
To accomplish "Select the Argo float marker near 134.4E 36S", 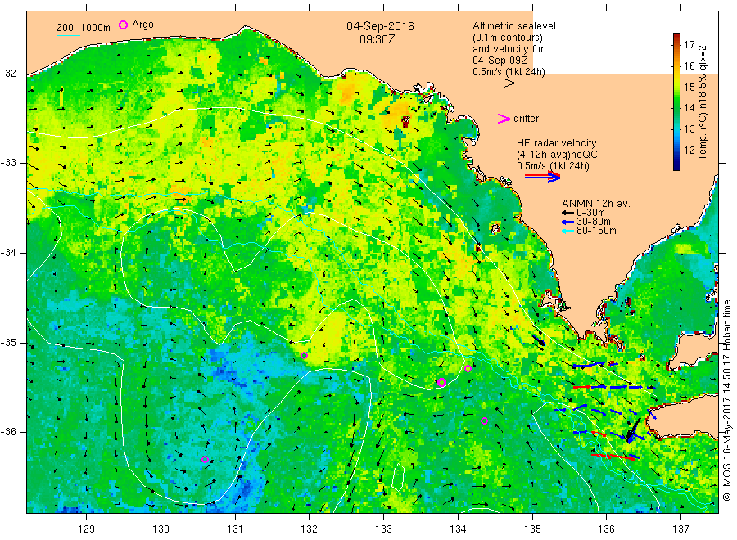I will (x=484, y=421).
